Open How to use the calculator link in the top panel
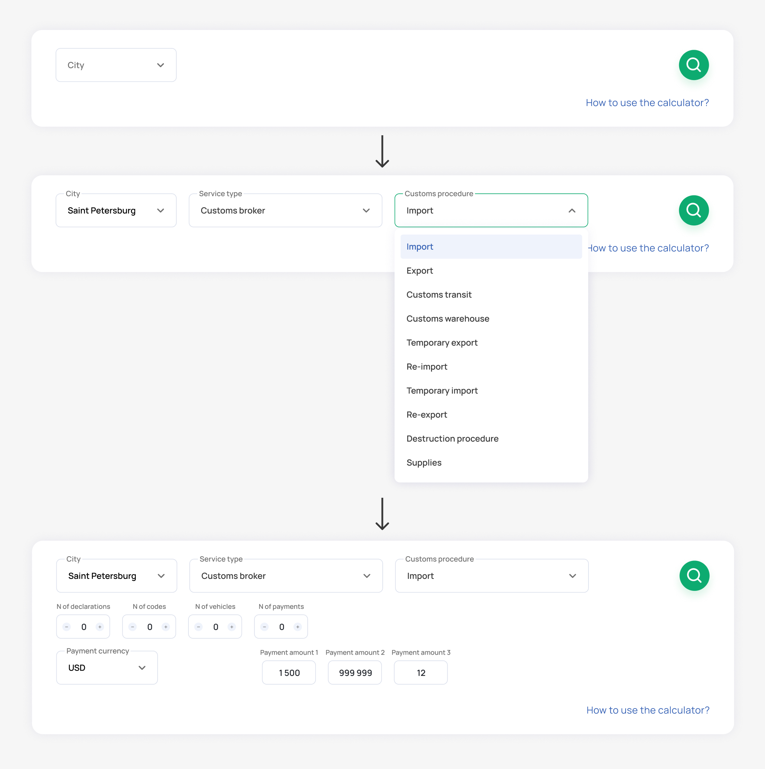 point(647,103)
